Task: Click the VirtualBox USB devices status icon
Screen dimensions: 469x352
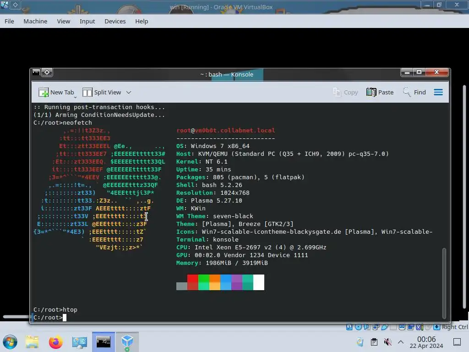Action: pos(385,327)
